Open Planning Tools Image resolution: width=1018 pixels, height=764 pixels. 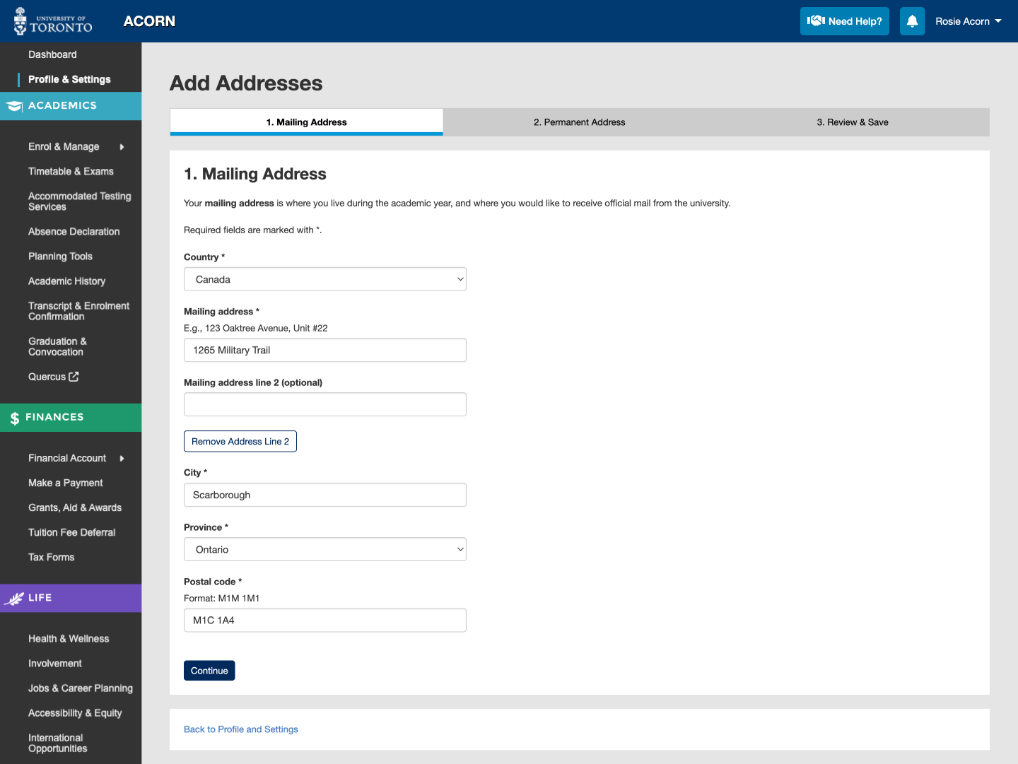[60, 256]
